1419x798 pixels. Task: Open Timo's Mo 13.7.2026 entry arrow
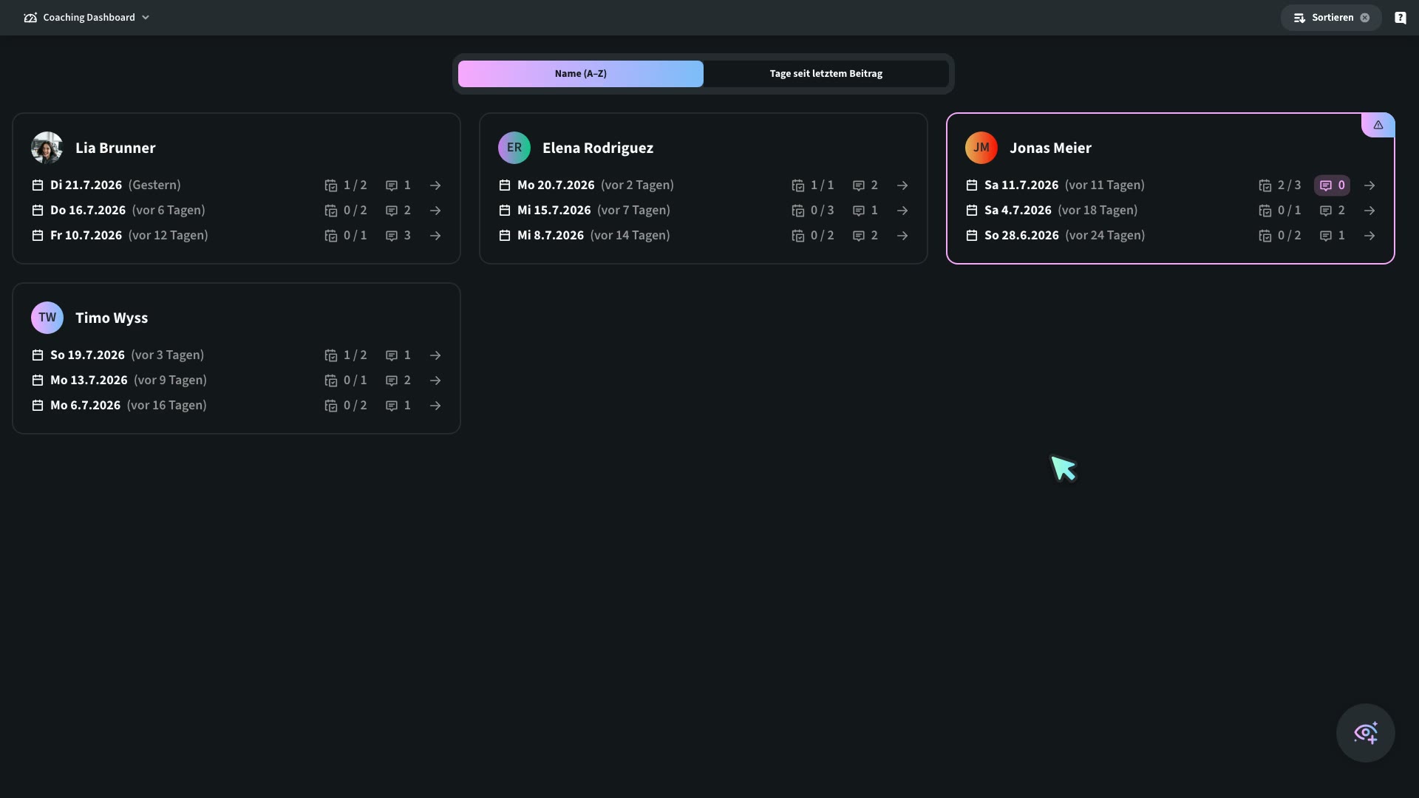(x=435, y=381)
